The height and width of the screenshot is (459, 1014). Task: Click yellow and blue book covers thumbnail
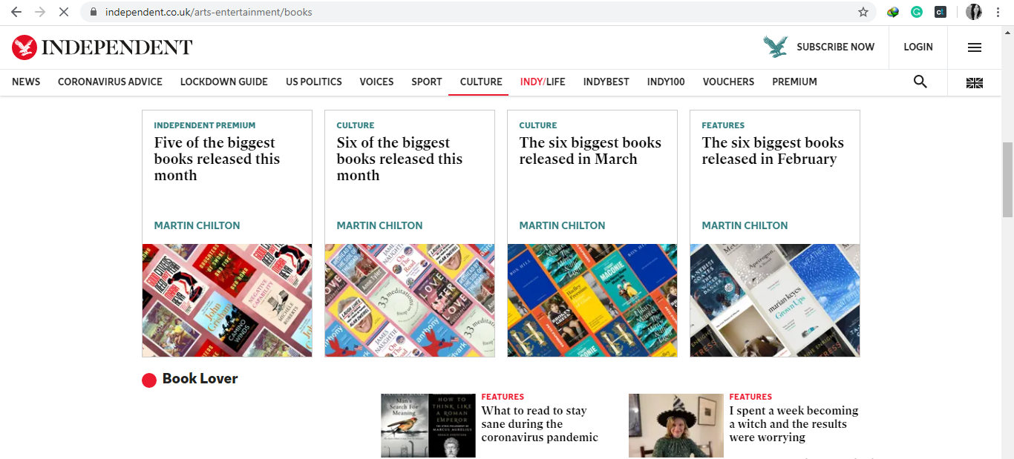pyautogui.click(x=592, y=300)
